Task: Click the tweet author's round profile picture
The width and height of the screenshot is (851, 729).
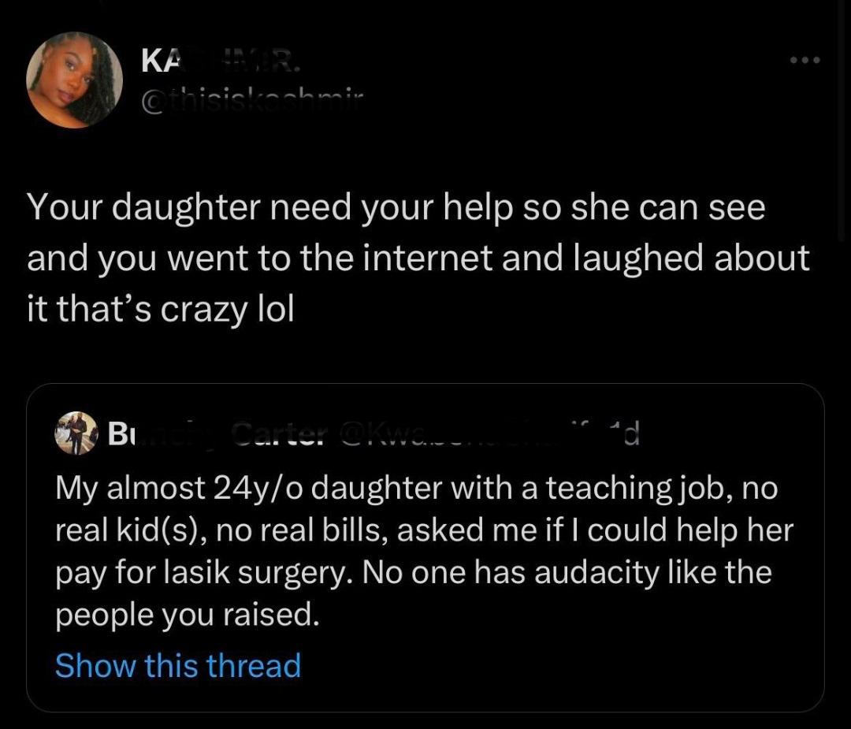Action: pos(75,80)
